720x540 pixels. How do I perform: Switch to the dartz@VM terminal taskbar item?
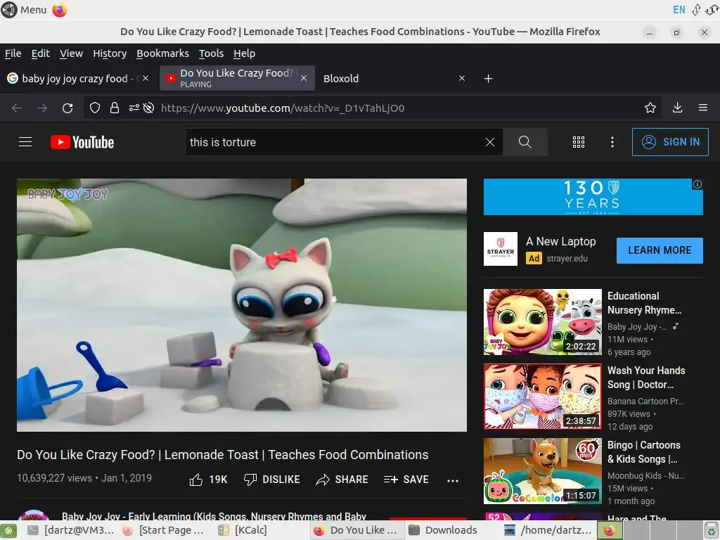pyautogui.click(x=71, y=530)
